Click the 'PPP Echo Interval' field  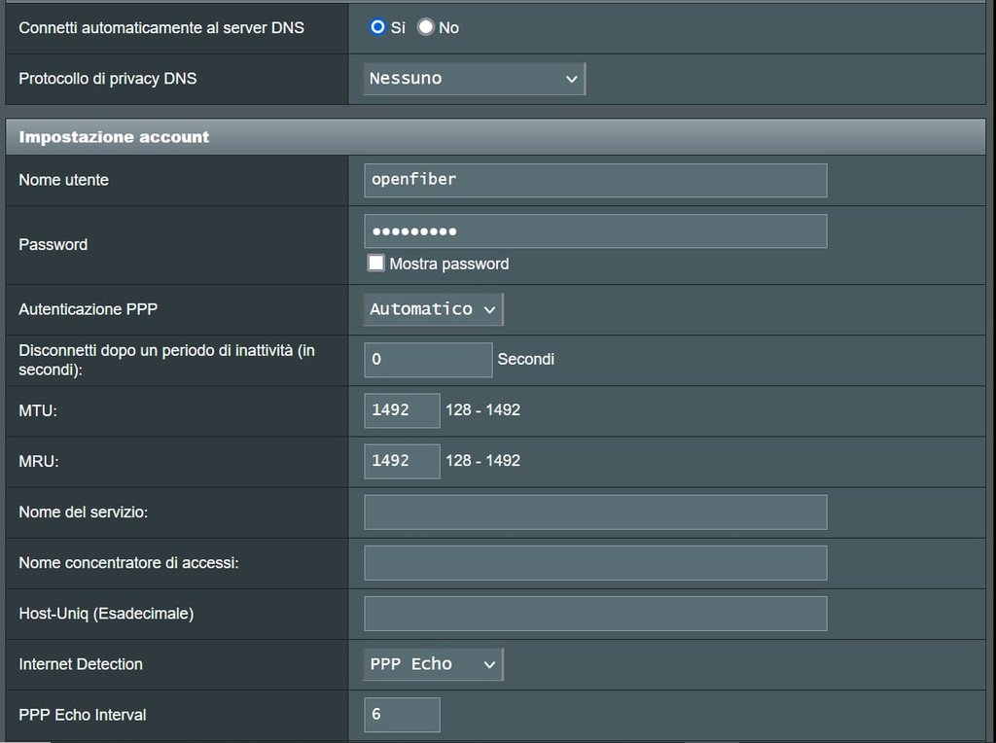pos(402,715)
